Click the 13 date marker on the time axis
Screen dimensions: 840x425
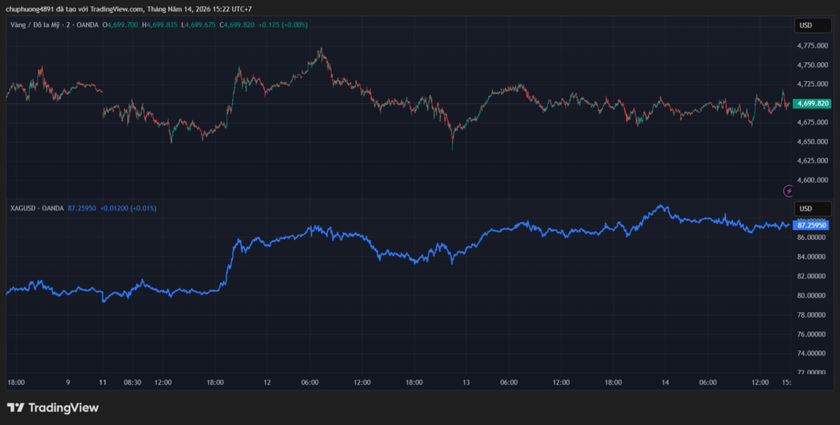(x=466, y=382)
